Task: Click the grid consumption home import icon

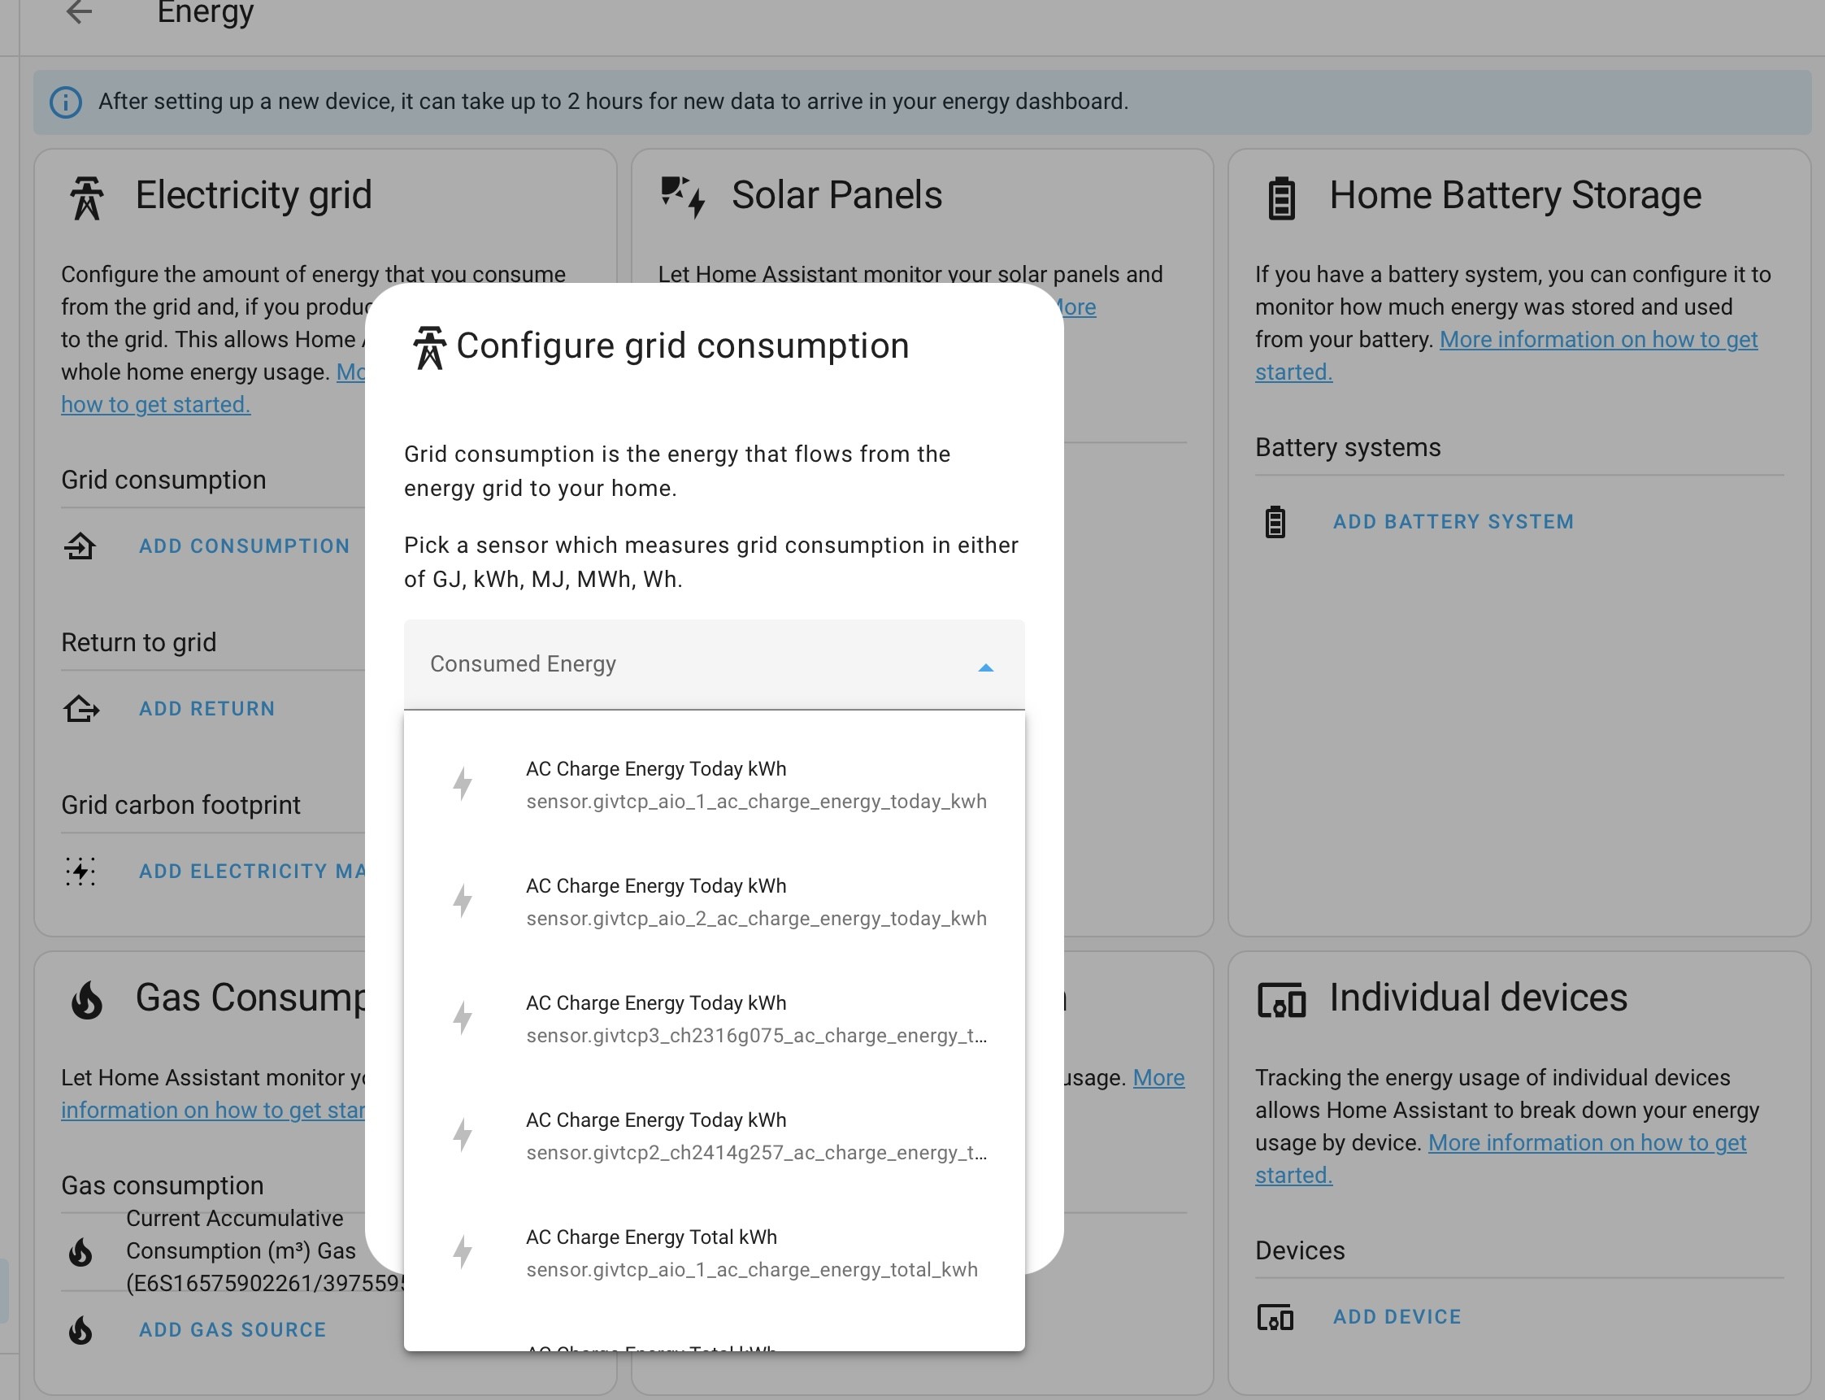Action: (x=80, y=546)
